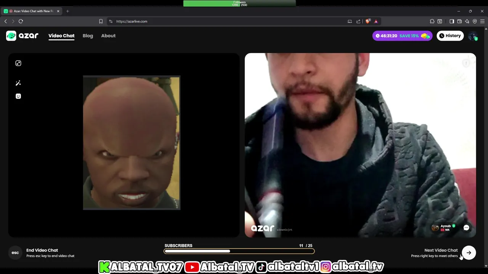Click browser back arrow
The image size is (488, 274).
(6, 21)
